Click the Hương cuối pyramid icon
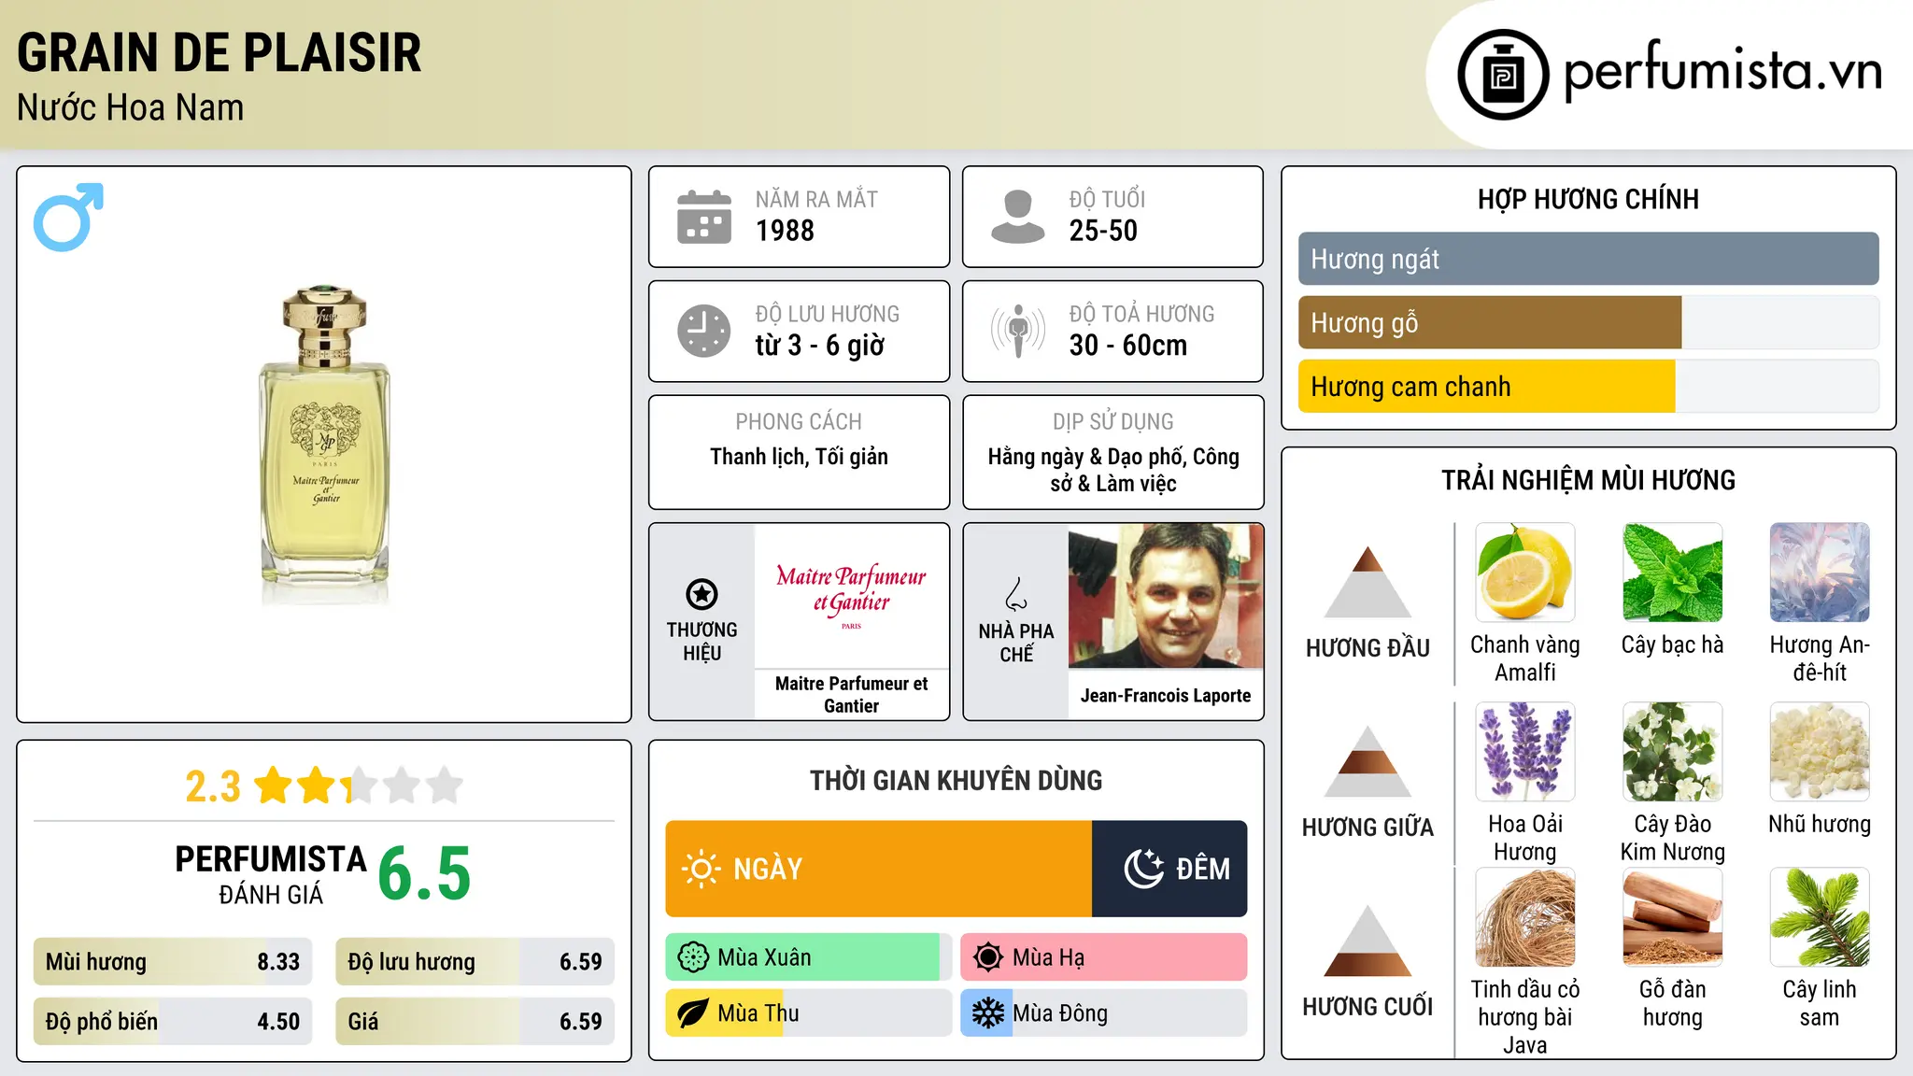 [x=1367, y=941]
